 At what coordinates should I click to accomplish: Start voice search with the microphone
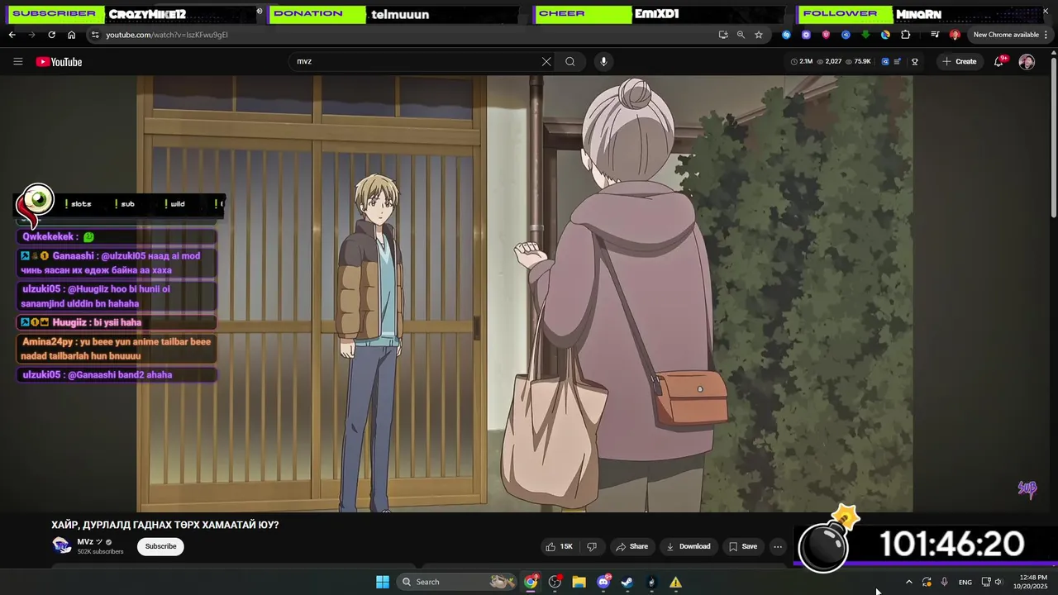tap(603, 62)
